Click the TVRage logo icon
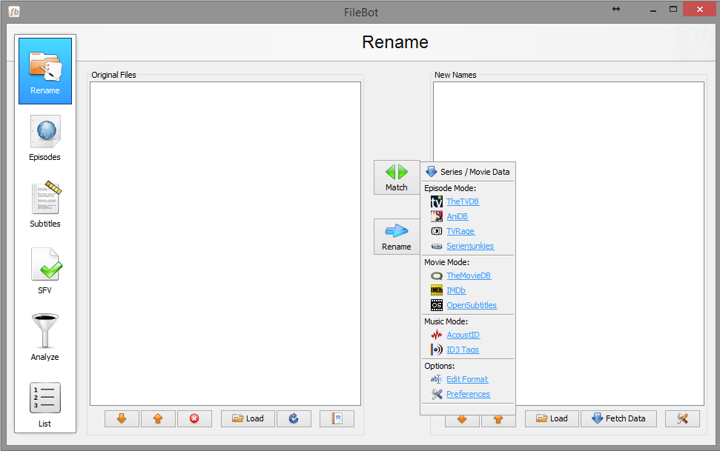This screenshot has height=451, width=720. [437, 231]
